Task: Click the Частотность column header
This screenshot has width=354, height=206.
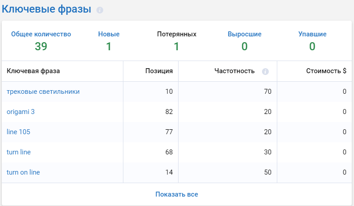Action: click(235, 71)
